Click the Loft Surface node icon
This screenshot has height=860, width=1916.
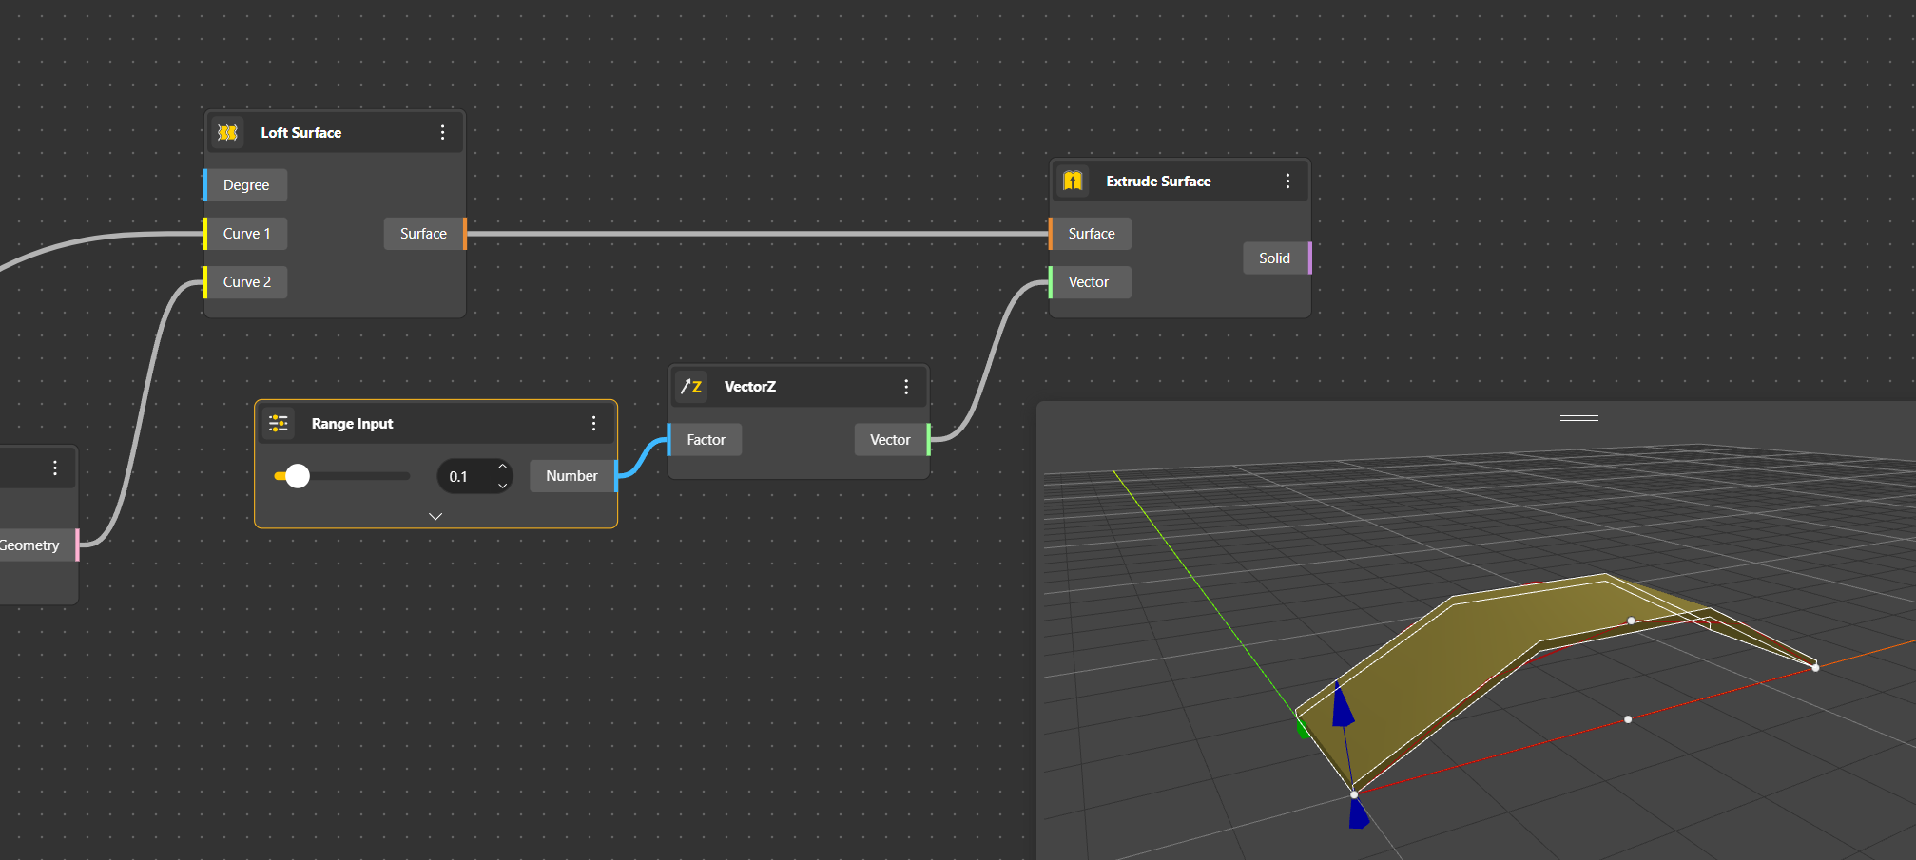click(227, 132)
